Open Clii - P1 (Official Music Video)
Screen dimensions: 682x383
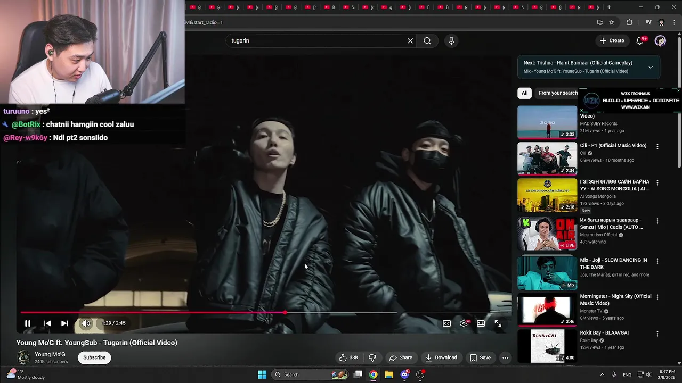tap(613, 146)
